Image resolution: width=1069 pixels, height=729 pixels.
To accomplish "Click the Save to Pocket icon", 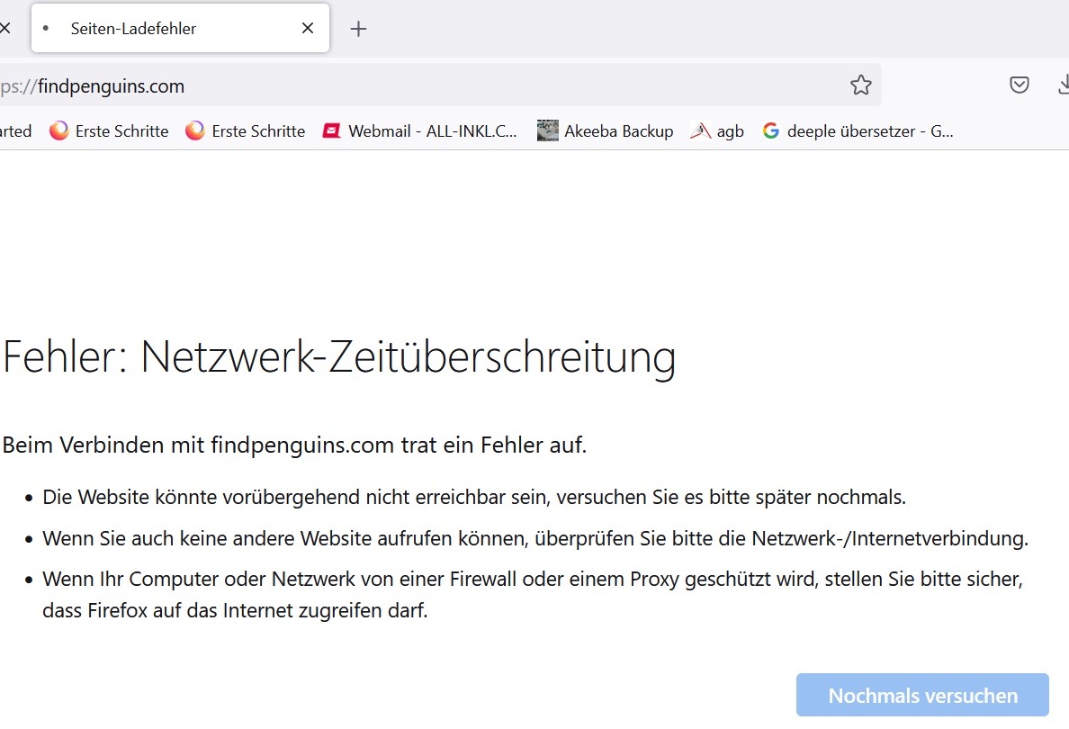I will click(1019, 85).
